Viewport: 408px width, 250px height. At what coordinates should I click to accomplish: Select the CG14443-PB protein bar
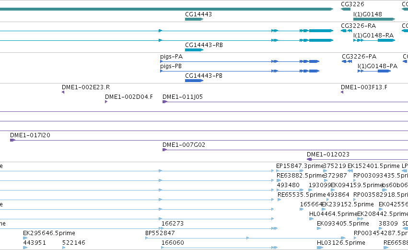[x=194, y=81]
